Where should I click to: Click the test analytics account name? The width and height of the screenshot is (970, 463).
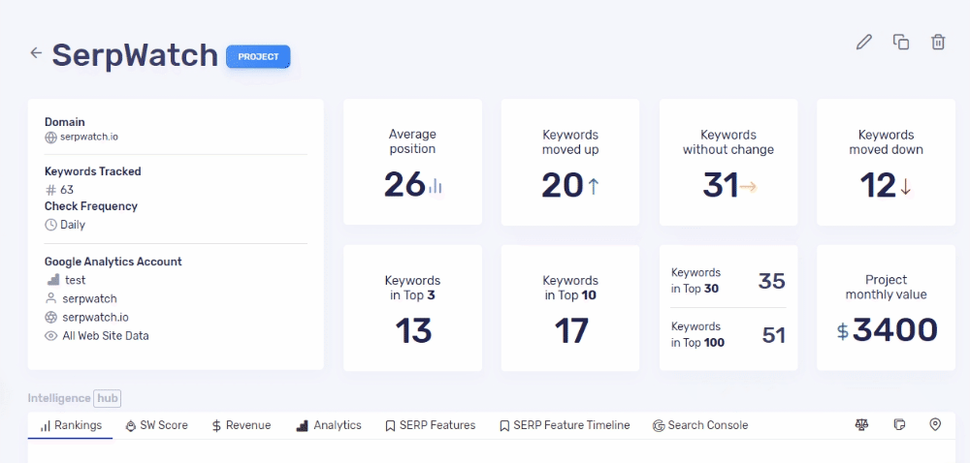[75, 280]
